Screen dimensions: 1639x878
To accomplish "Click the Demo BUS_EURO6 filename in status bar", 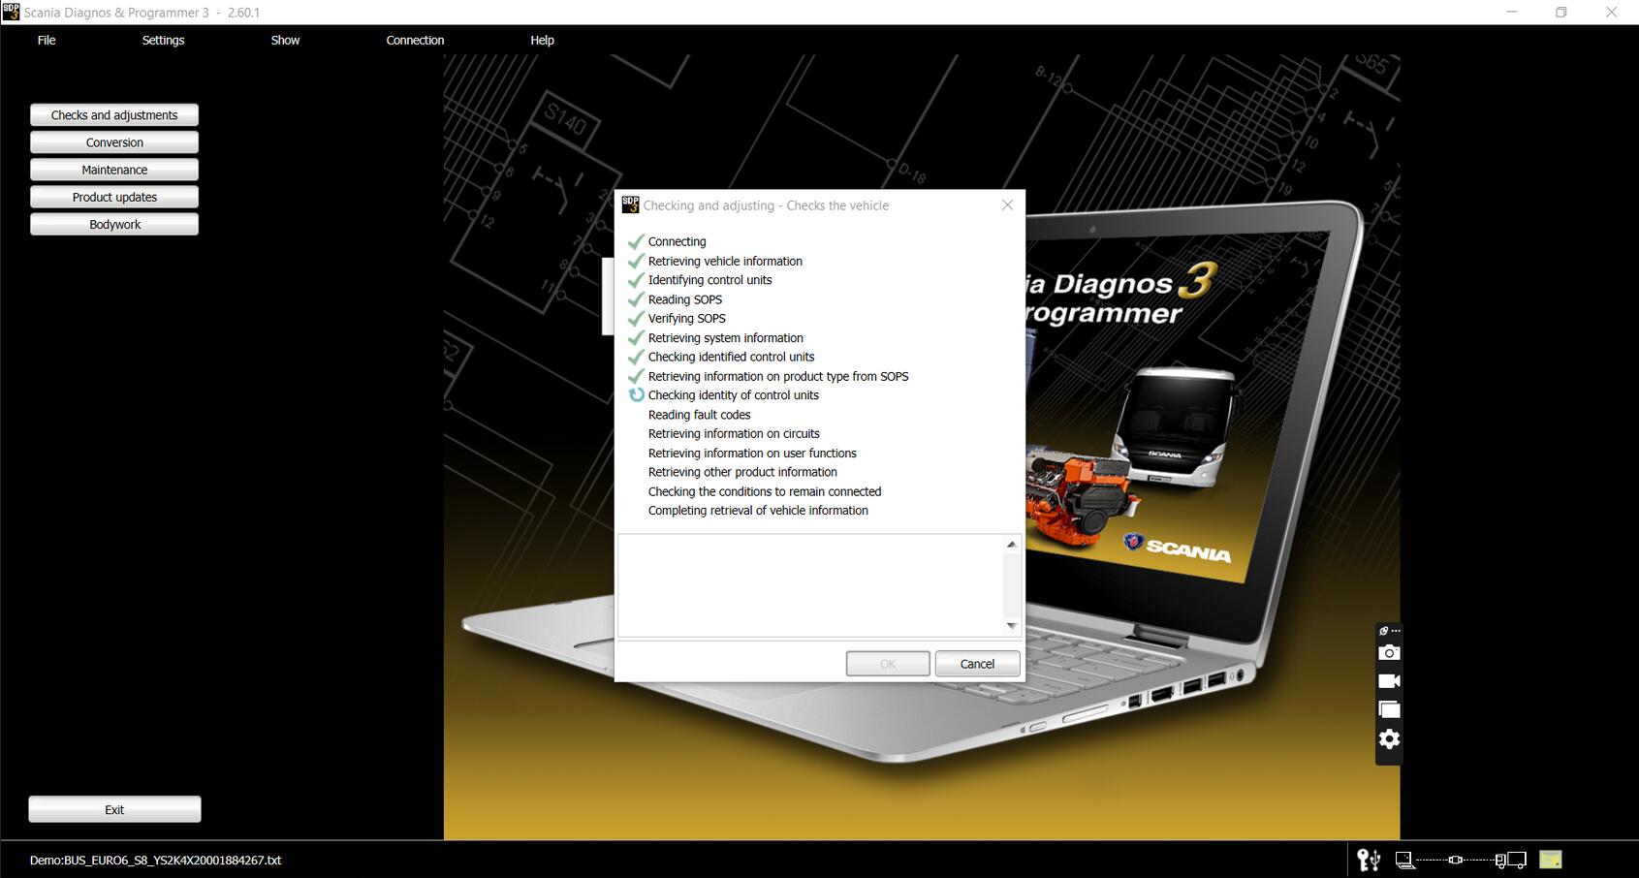I will pos(155,860).
